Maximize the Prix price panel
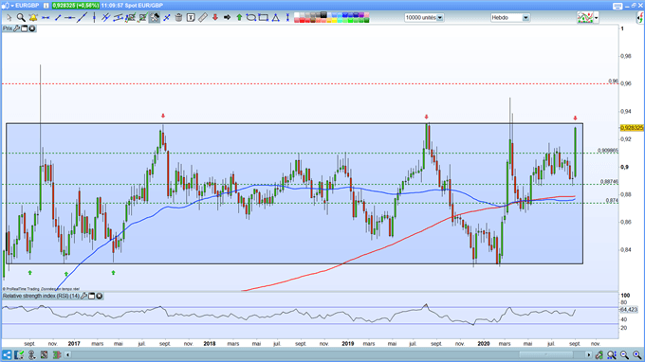 (25, 28)
